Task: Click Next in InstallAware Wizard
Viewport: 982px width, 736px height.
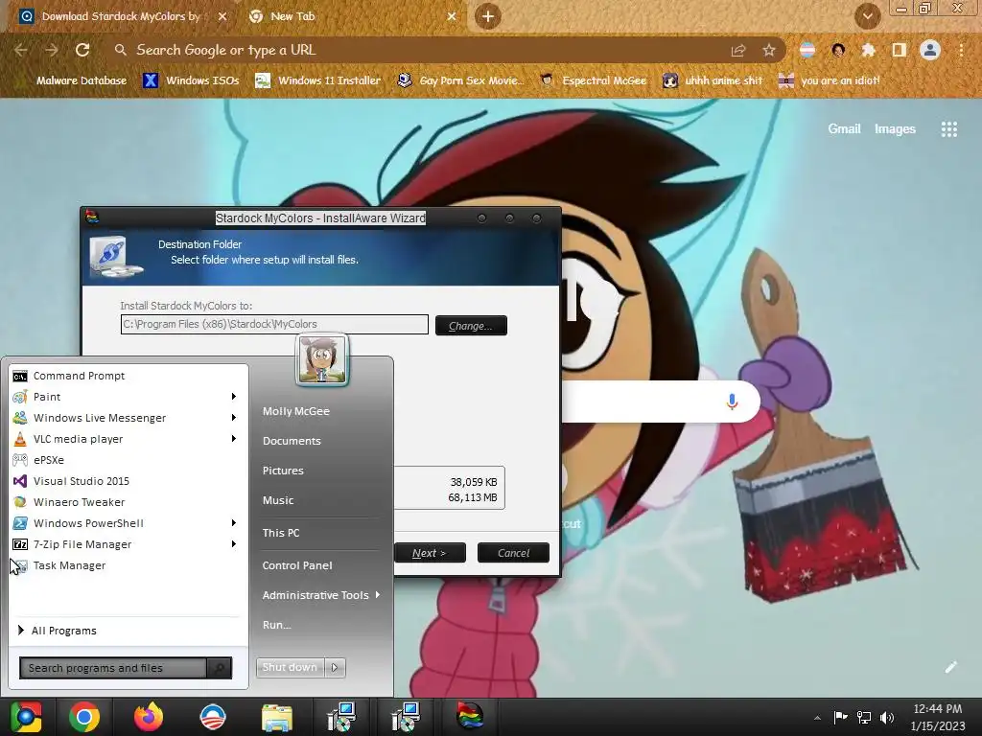Action: [x=430, y=553]
